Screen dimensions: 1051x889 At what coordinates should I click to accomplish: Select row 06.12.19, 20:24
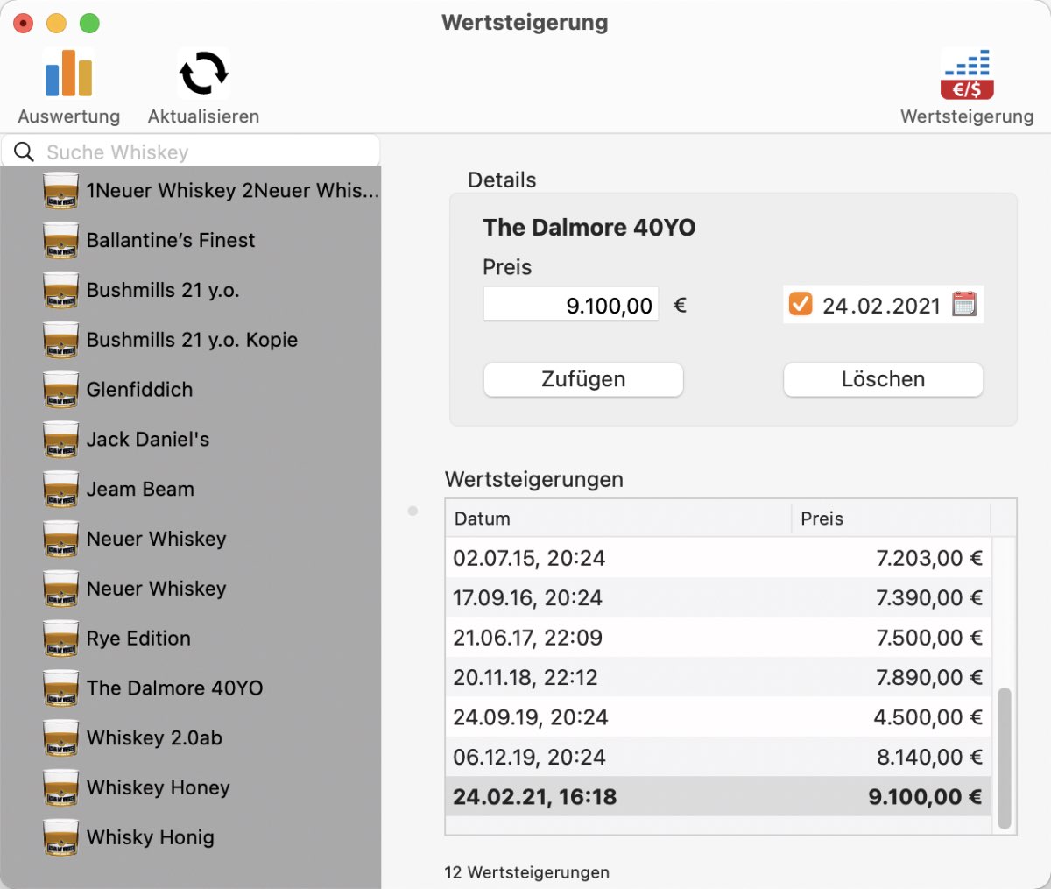[x=718, y=757]
